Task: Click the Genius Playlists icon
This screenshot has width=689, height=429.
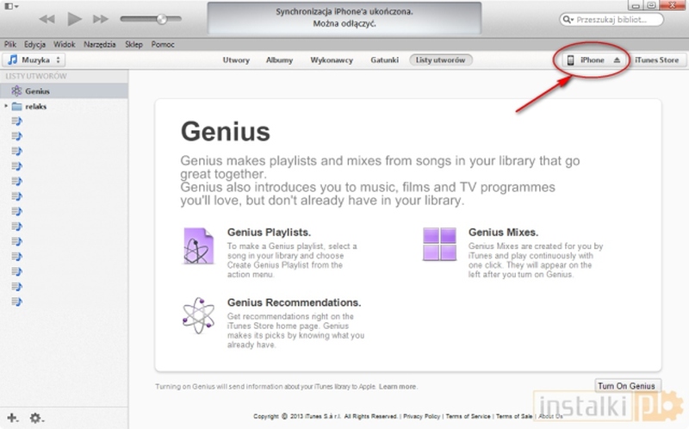Action: click(x=199, y=246)
